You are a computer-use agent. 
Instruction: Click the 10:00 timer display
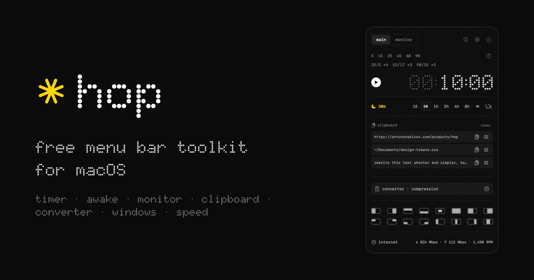tap(467, 82)
